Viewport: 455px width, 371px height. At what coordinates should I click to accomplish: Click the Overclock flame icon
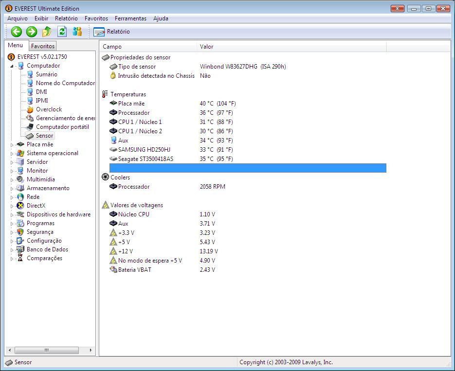30,109
